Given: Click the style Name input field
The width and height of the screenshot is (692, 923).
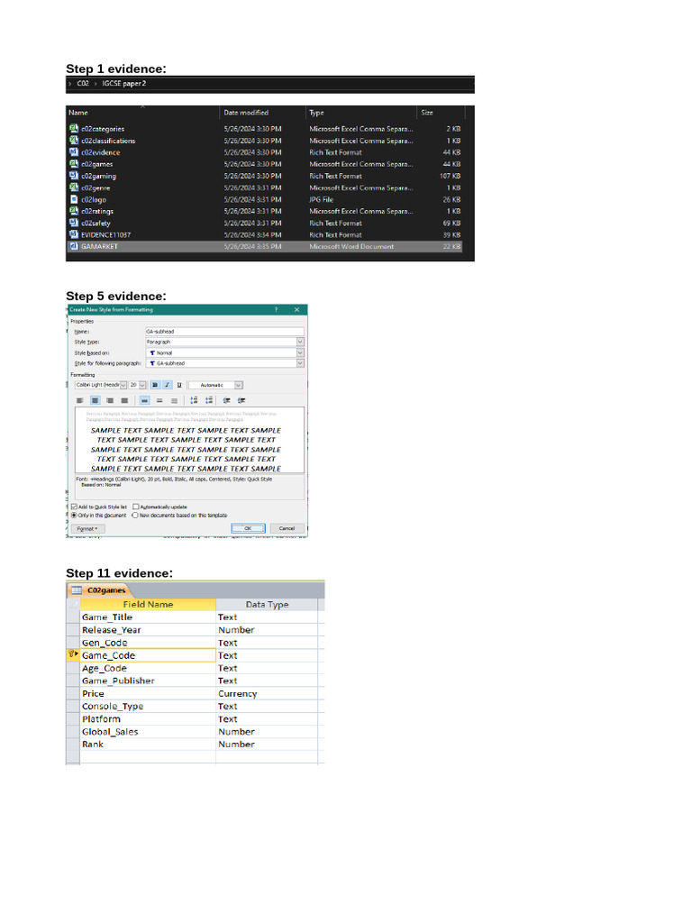Looking at the screenshot, I should pos(223,332).
